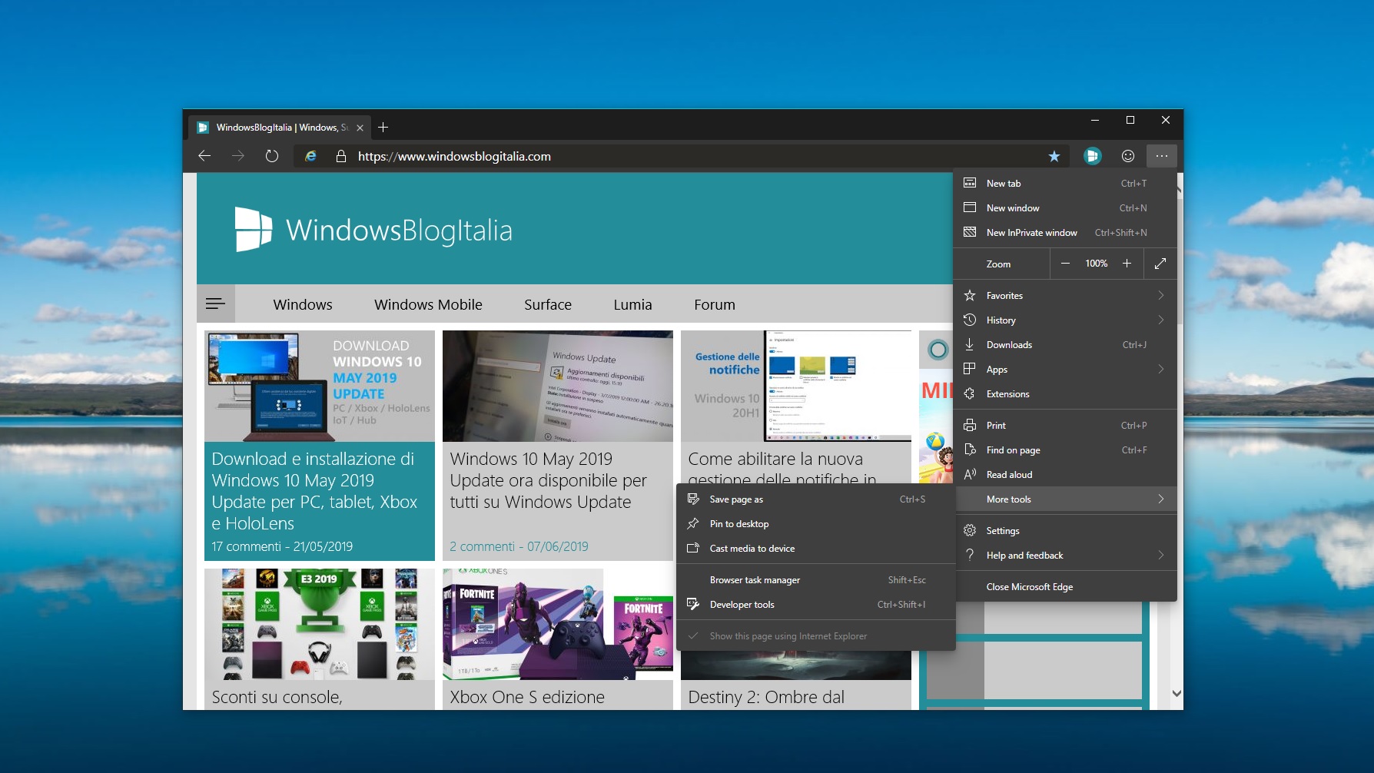Open a New InPrivate window
The width and height of the screenshot is (1374, 773).
coord(1065,232)
